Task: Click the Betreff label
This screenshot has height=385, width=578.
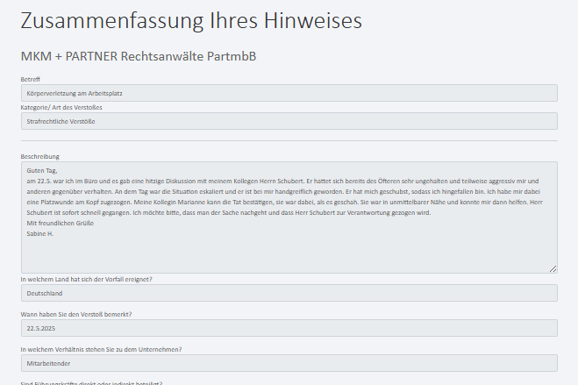Action: click(x=31, y=79)
